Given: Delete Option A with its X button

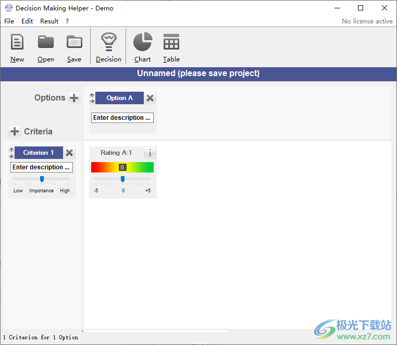Looking at the screenshot, I should tap(150, 98).
